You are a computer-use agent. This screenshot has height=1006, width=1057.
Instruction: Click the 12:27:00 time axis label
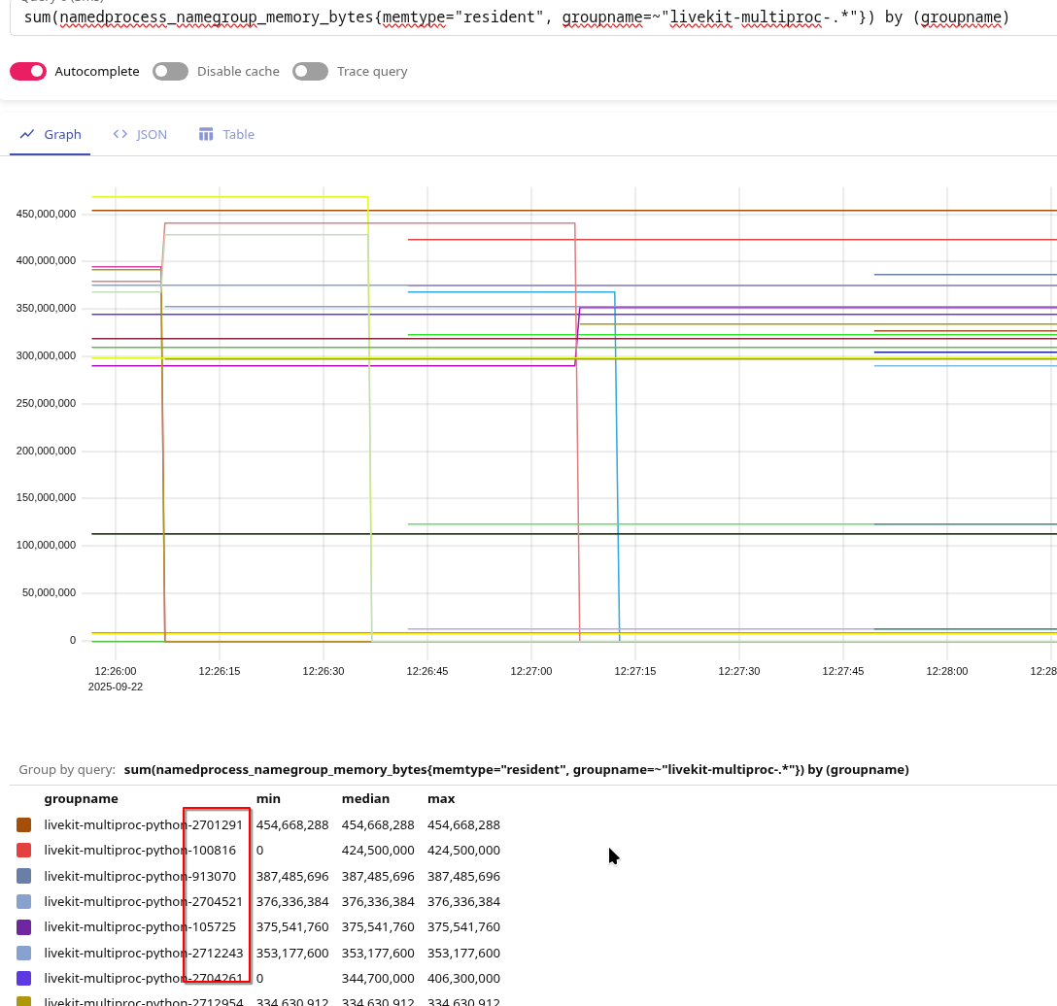[x=531, y=671]
